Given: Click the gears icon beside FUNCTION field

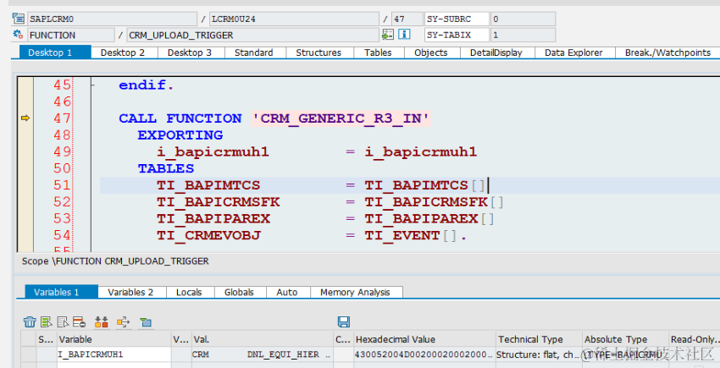Looking at the screenshot, I should pyautogui.click(x=19, y=35).
